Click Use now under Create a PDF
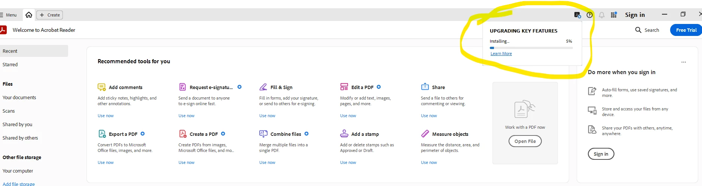 point(186,162)
